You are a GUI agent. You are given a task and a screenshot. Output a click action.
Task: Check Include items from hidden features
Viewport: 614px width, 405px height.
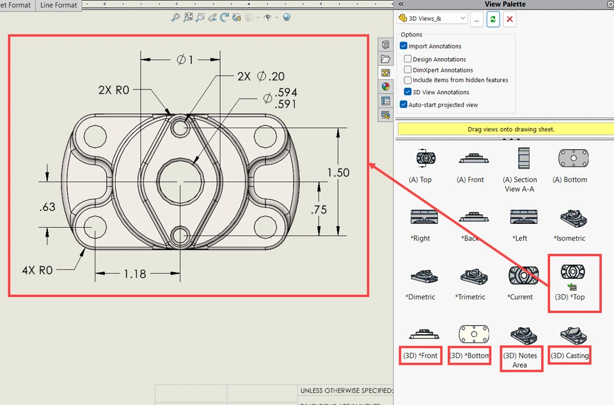[x=407, y=80]
